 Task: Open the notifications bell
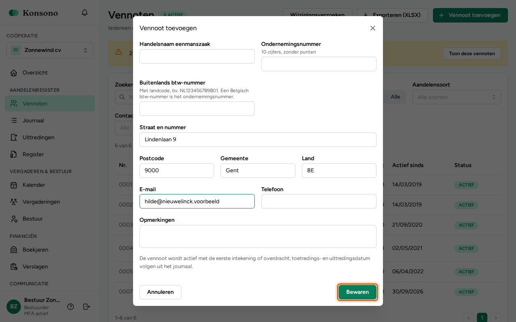pyautogui.click(x=85, y=13)
